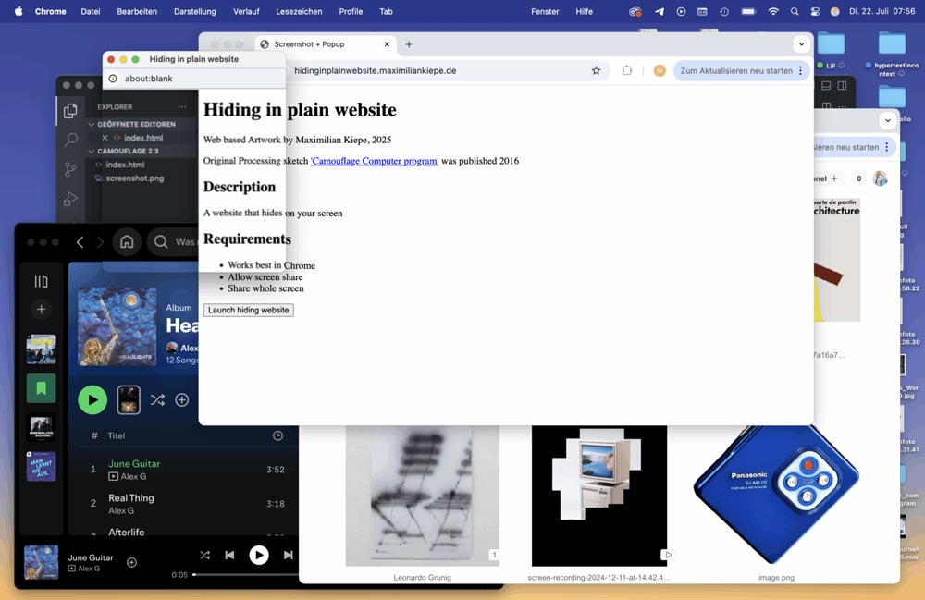Toggle shuffle next to the album play button
Viewport: 925px width, 600px height.
(157, 399)
